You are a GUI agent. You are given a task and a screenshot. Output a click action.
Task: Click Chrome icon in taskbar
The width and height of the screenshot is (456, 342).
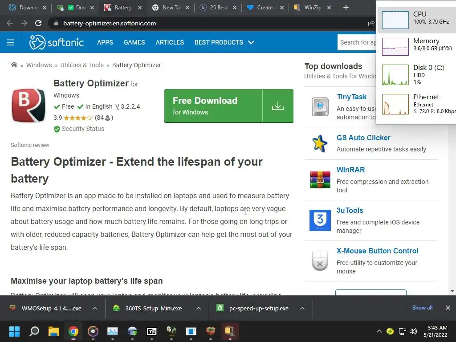coord(73,331)
